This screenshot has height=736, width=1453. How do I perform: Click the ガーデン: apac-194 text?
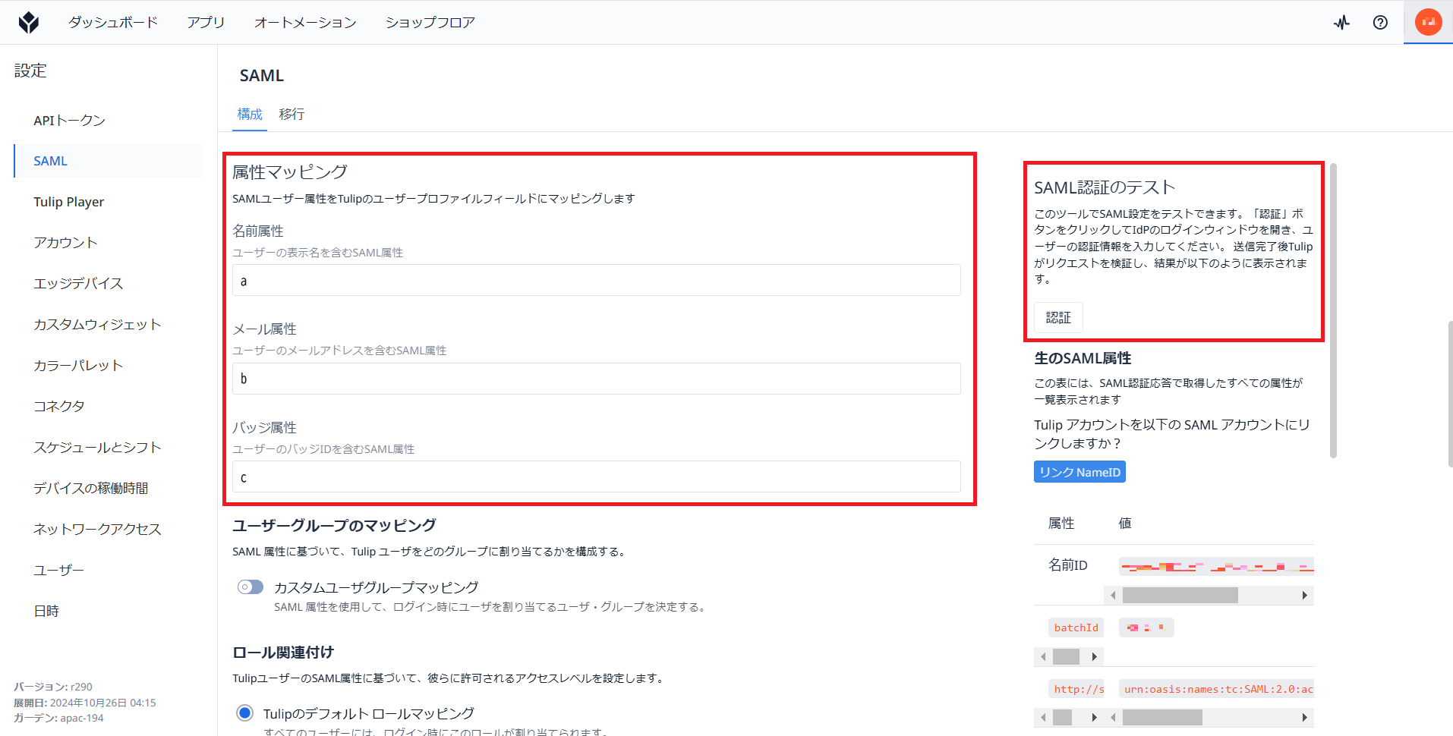(x=58, y=718)
